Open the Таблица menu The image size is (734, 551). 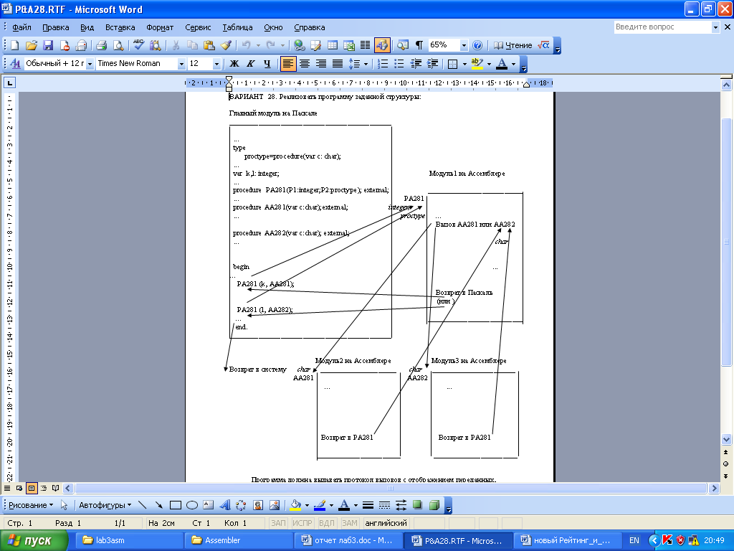pos(237,27)
